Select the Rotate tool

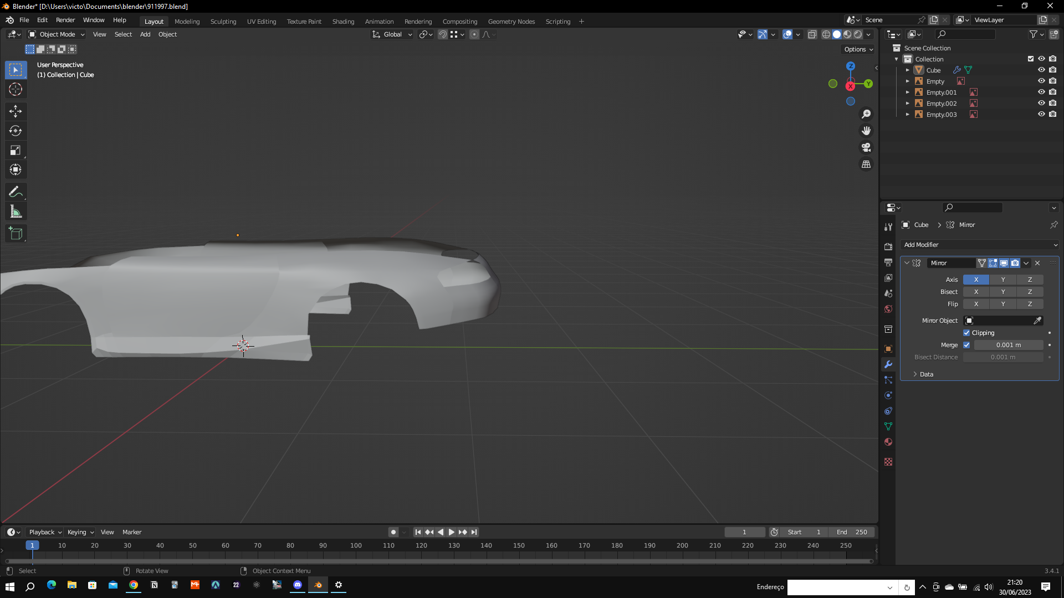[16, 131]
